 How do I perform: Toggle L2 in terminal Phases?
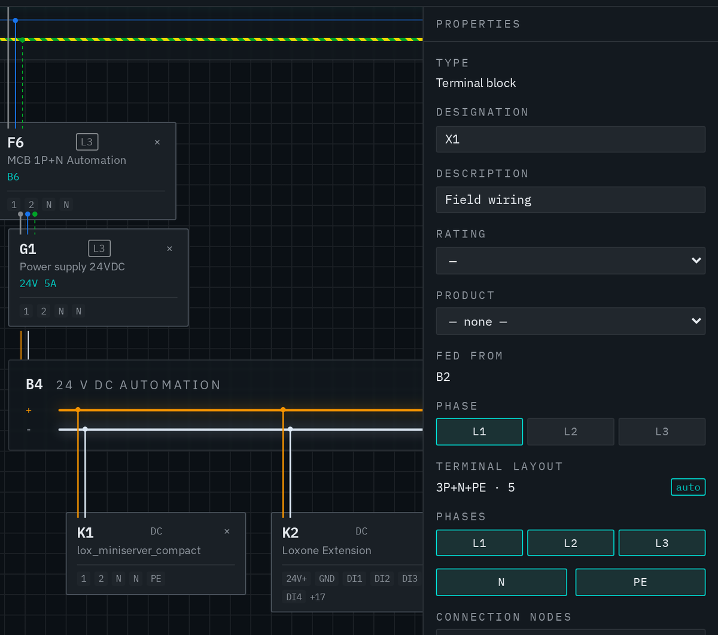coord(571,543)
